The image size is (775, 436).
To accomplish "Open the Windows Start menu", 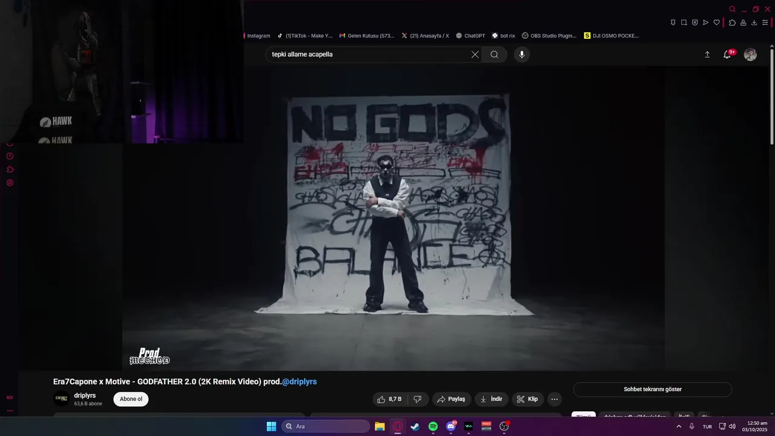I will pos(271,426).
